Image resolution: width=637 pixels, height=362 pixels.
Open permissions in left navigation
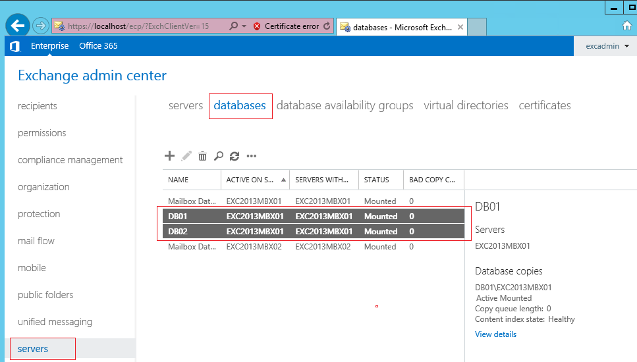click(x=42, y=133)
